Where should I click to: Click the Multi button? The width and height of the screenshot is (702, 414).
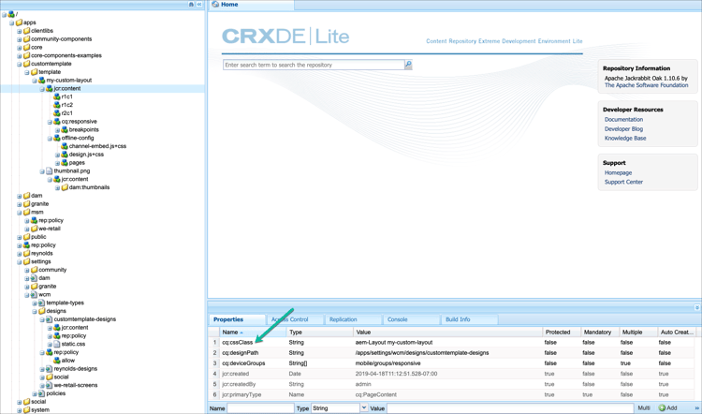tap(644, 408)
